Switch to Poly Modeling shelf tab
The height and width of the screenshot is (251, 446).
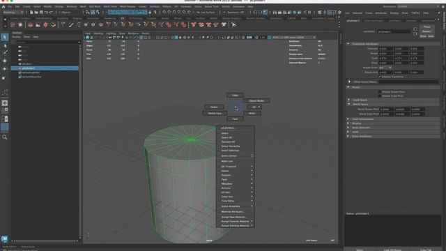coord(44,19)
